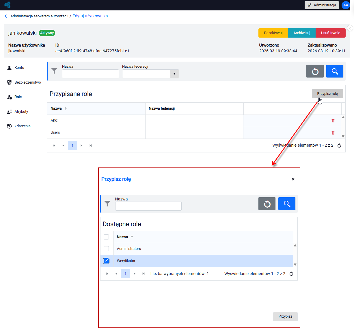
Task: Collapse the side panel with the chevron handle
Action: tap(350, 28)
